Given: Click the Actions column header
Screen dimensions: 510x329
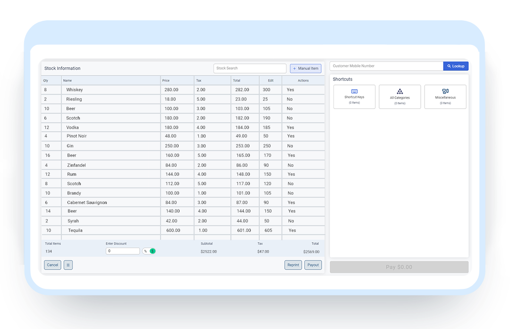Looking at the screenshot, I should 303,81.
